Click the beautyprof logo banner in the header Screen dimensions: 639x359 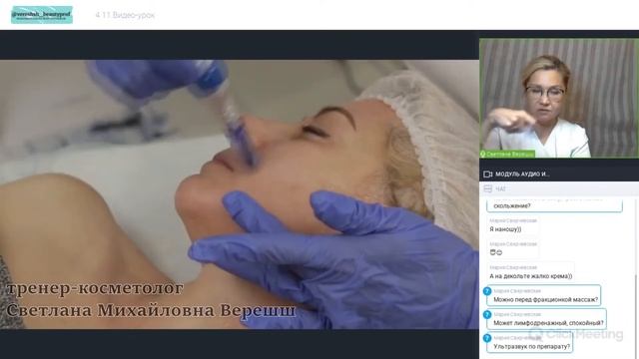[42, 15]
